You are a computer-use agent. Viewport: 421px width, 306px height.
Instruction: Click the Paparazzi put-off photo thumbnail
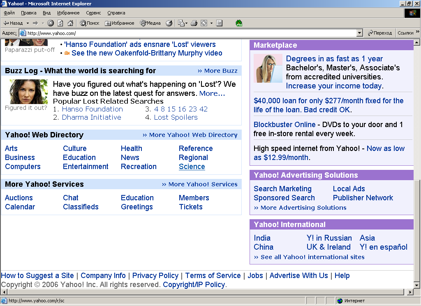click(26, 42)
